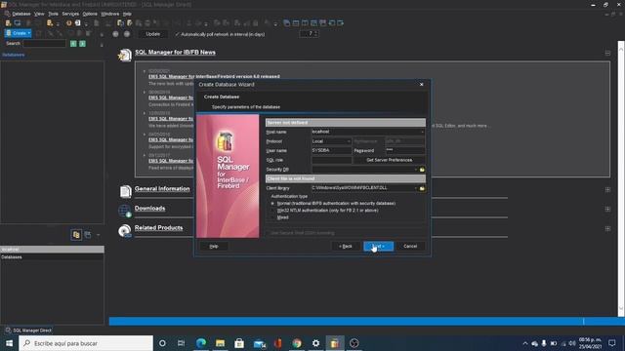Click the news section star document icon

(125, 55)
